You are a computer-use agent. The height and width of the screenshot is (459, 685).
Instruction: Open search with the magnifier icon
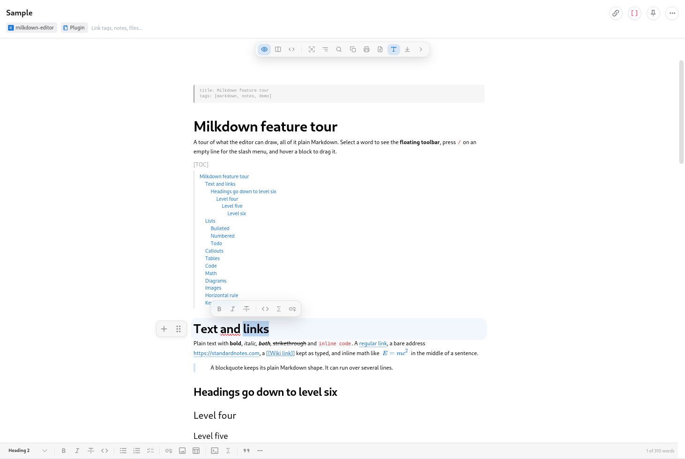[339, 49]
